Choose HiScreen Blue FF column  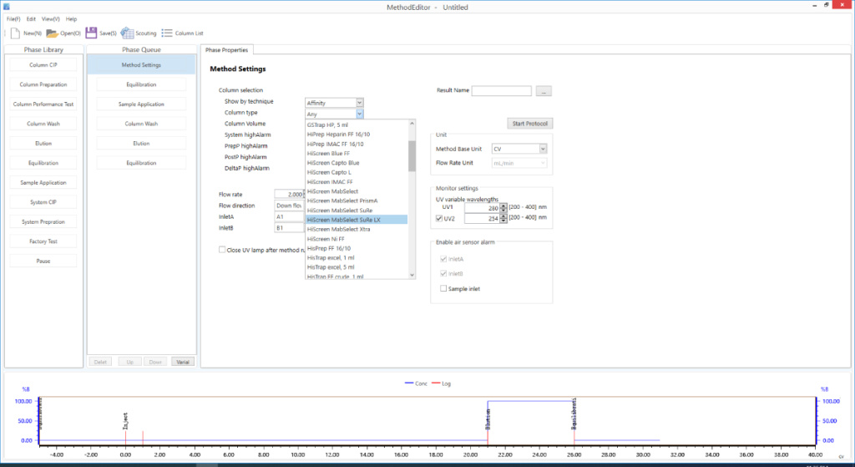point(357,154)
